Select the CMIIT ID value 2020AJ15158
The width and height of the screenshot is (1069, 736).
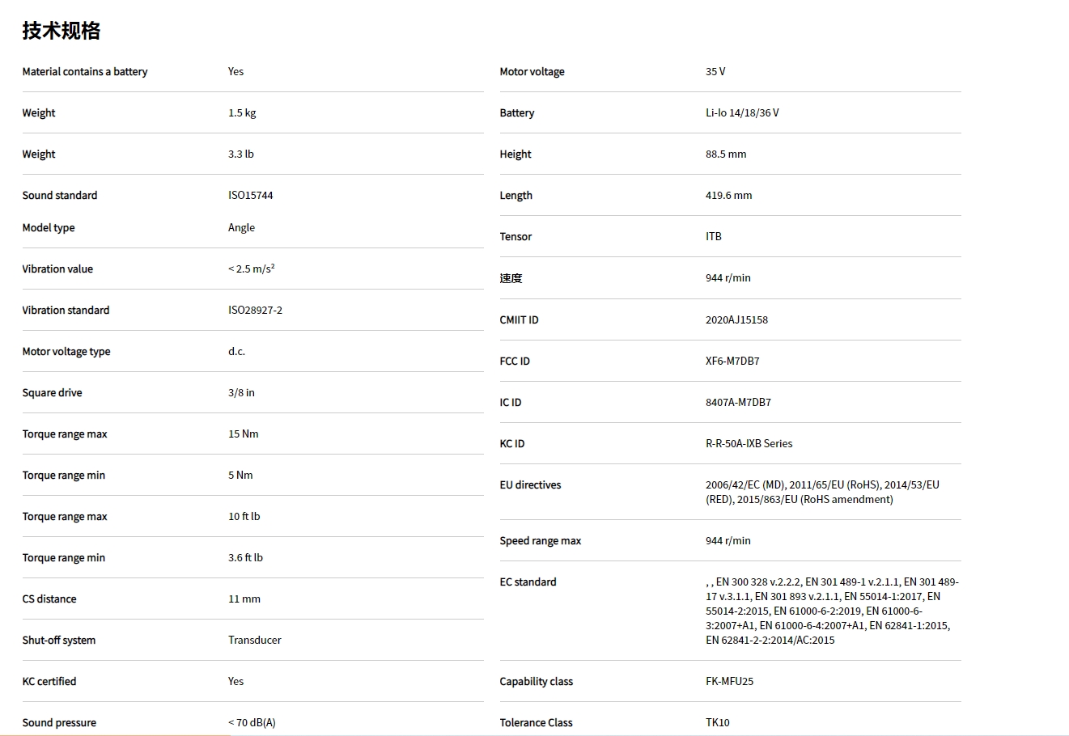[736, 320]
